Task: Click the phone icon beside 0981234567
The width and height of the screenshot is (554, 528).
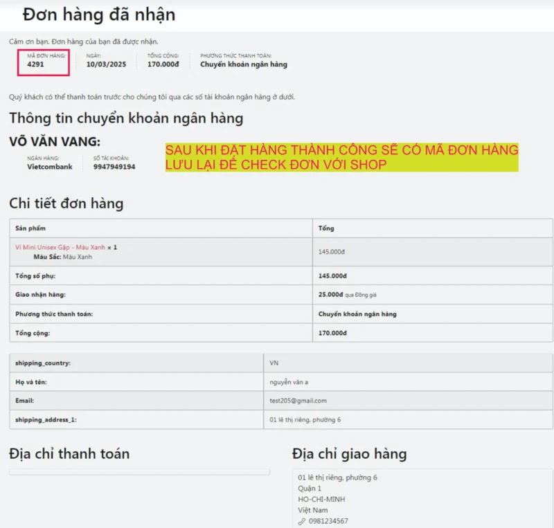Action: tap(301, 521)
